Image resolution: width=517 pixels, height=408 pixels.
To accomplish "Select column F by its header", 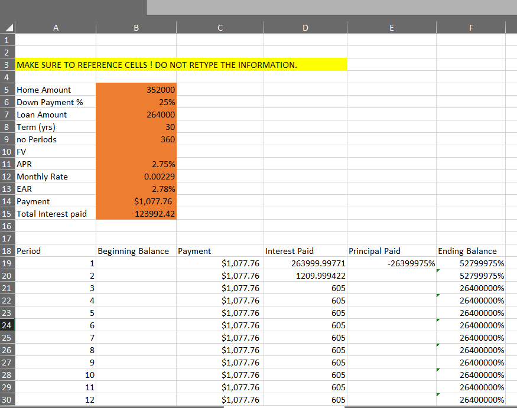I will click(471, 27).
